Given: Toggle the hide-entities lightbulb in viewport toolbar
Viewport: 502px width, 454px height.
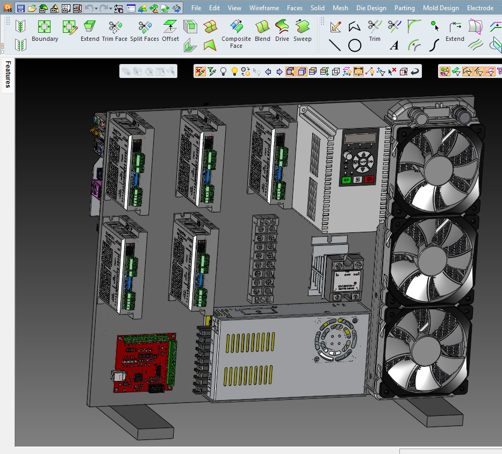Looking at the screenshot, I should (x=223, y=70).
